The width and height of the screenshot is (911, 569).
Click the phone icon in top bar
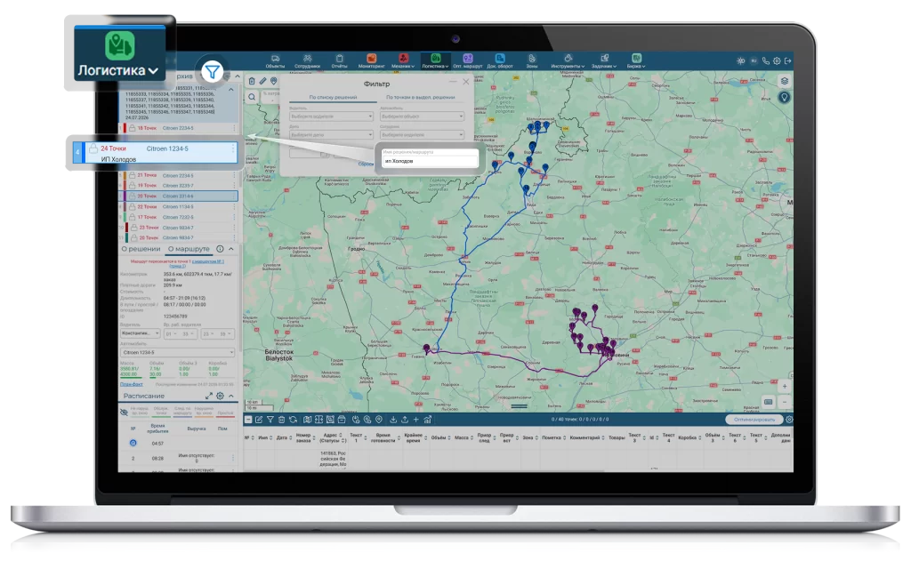pos(766,60)
